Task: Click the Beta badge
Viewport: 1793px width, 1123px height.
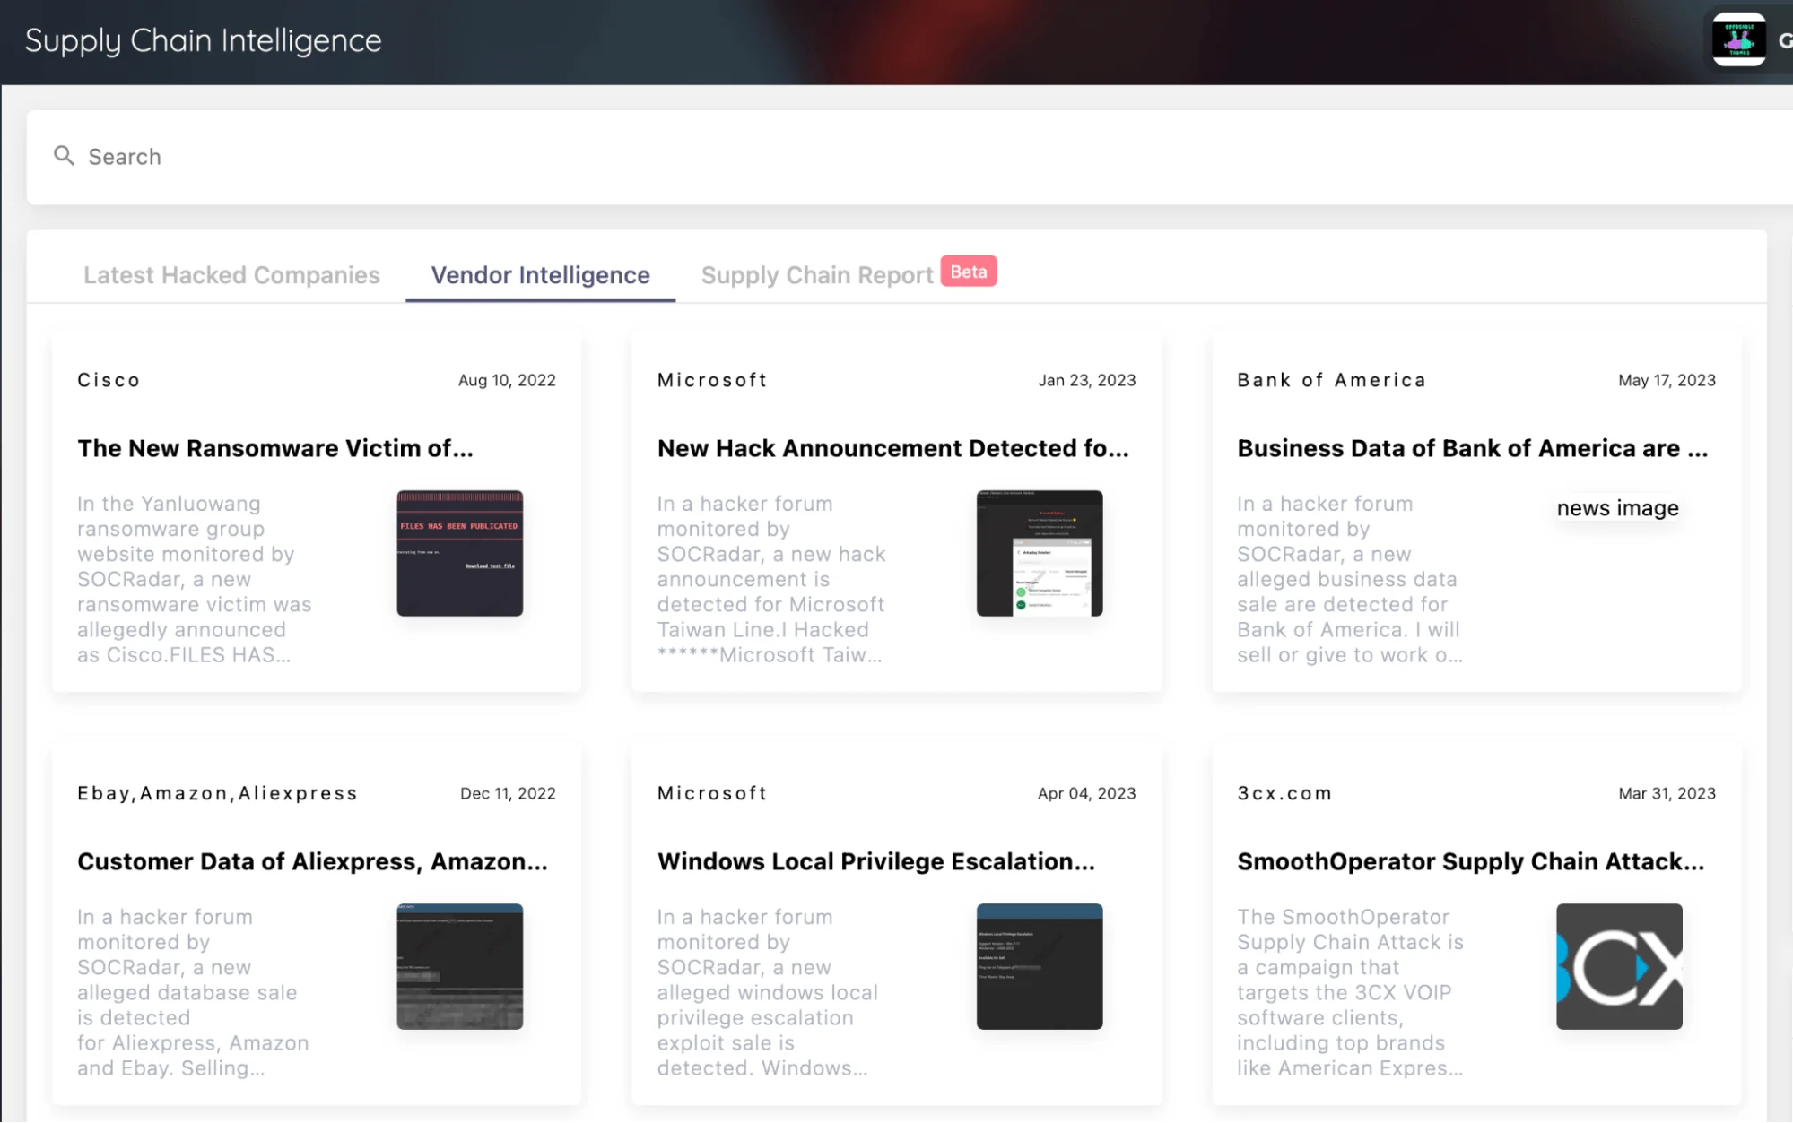Action: point(969,271)
